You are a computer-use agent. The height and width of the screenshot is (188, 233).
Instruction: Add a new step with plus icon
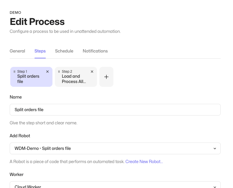click(x=106, y=77)
